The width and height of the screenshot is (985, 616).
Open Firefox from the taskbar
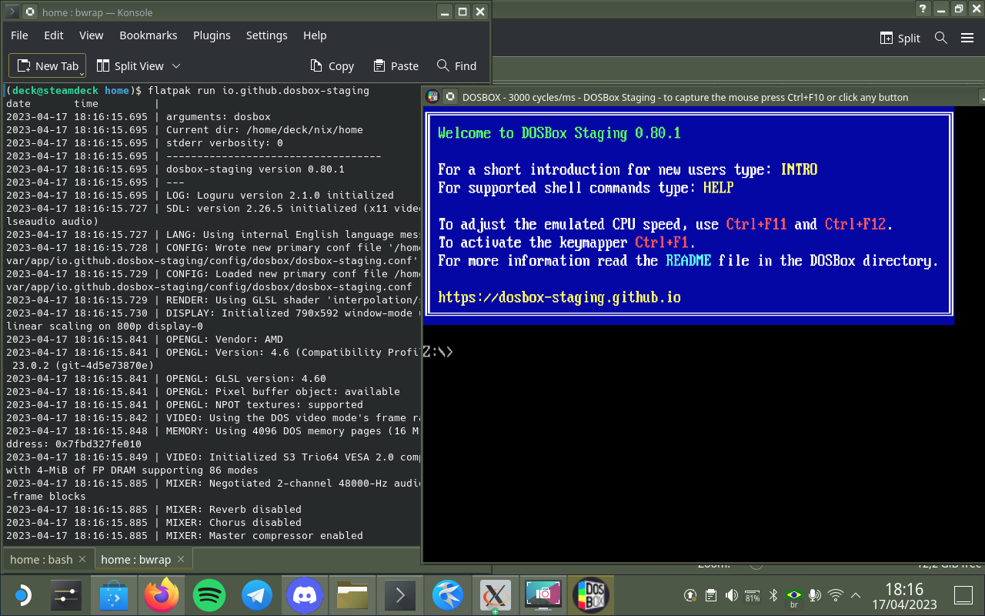(161, 594)
